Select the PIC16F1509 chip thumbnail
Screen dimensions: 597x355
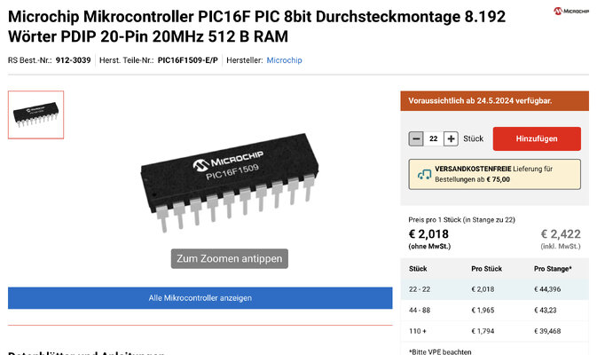coord(35,114)
